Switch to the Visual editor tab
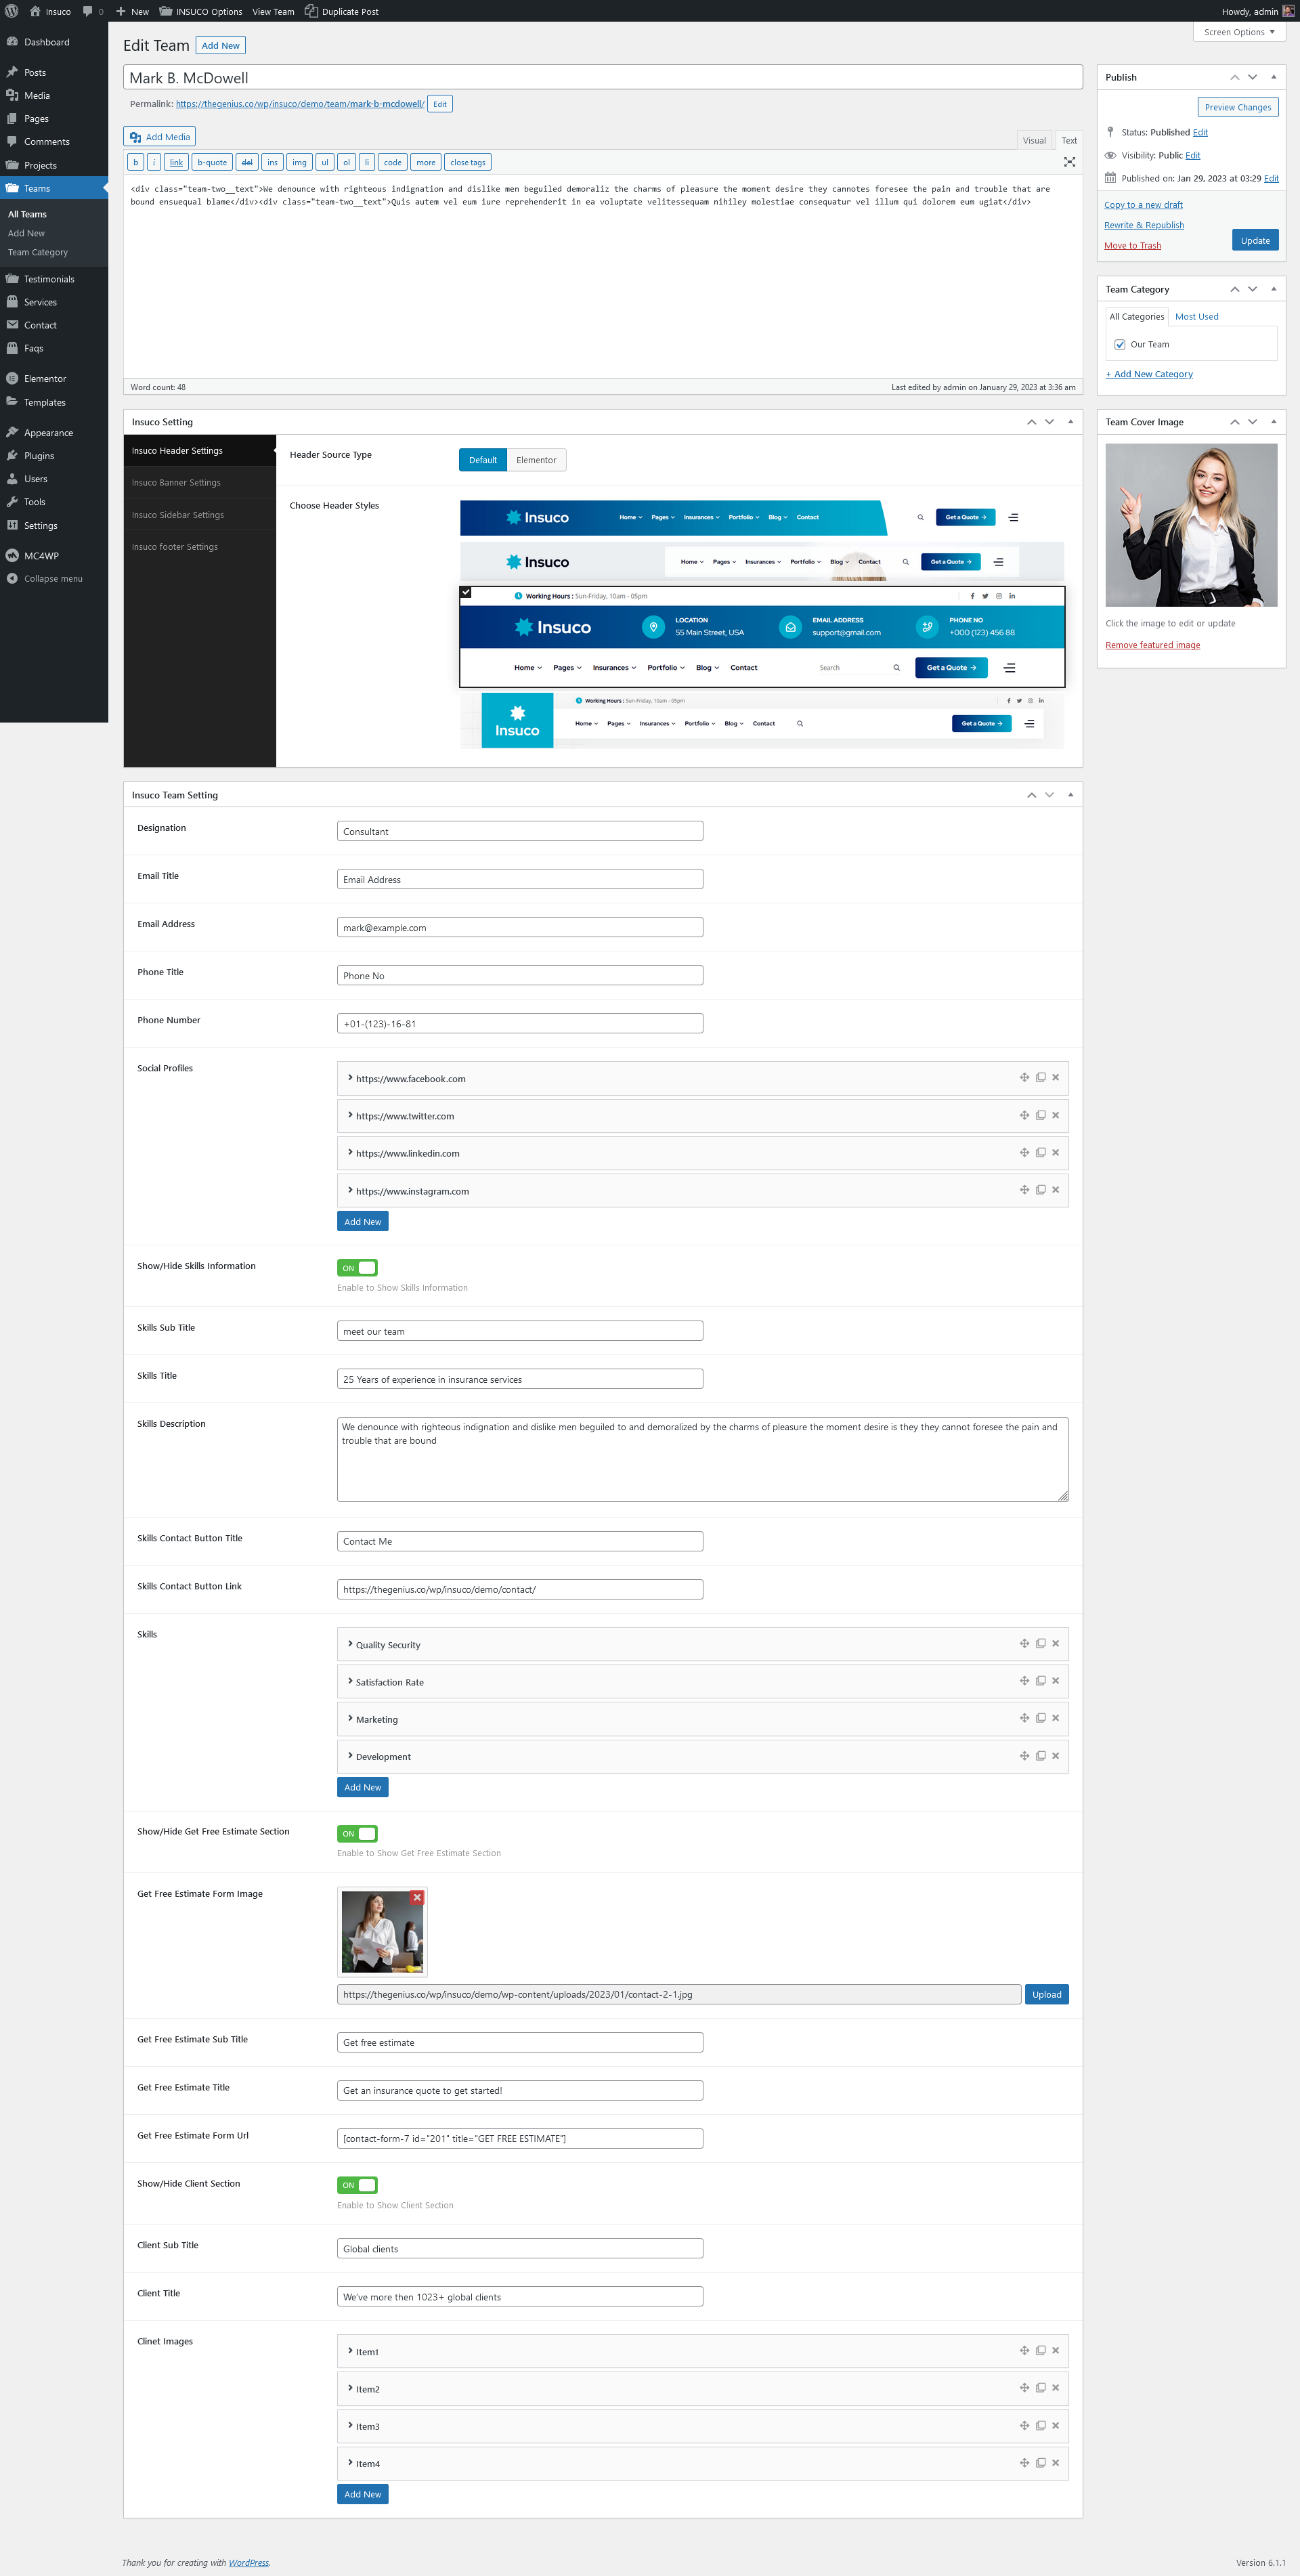Image resolution: width=1300 pixels, height=2576 pixels. (x=1034, y=140)
